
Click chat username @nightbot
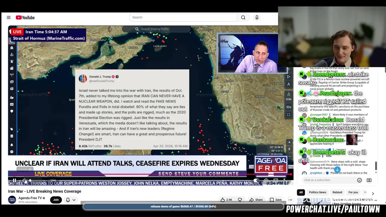click(x=316, y=173)
